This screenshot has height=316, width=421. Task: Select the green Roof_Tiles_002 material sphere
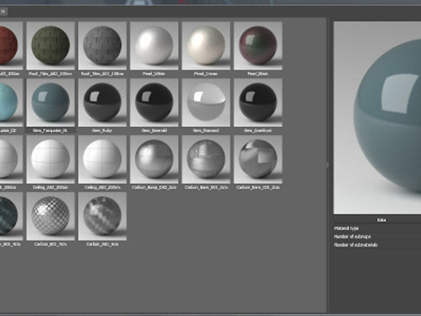pos(51,46)
